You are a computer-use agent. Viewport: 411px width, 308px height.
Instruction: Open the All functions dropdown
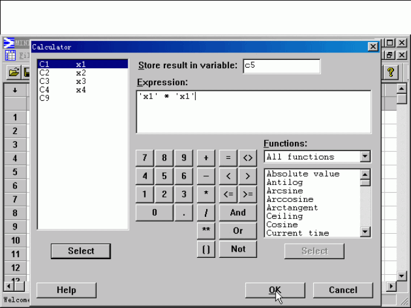click(365, 157)
